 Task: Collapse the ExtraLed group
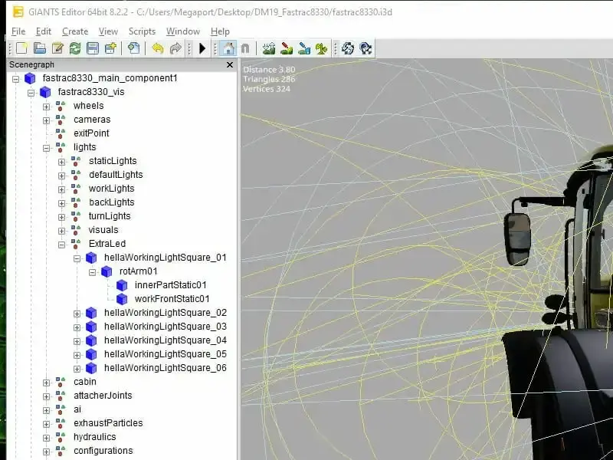[61, 245]
